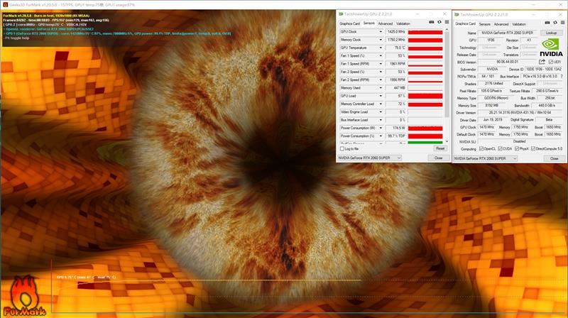Open the GPU selector dropdown in the Sensors window

(369, 158)
